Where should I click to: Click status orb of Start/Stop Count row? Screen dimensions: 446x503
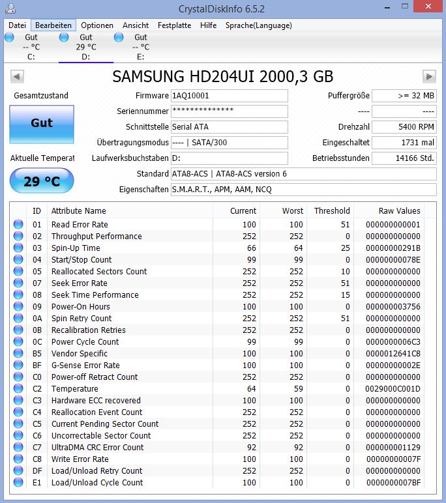pyautogui.click(x=18, y=259)
